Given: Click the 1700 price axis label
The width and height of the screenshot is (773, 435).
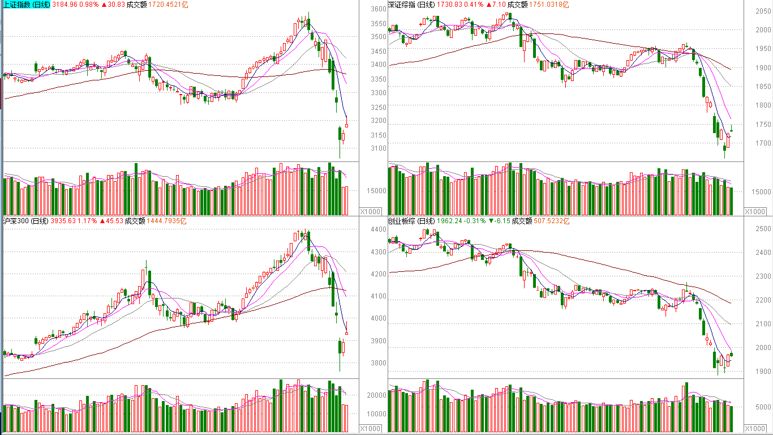Looking at the screenshot, I should [763, 144].
